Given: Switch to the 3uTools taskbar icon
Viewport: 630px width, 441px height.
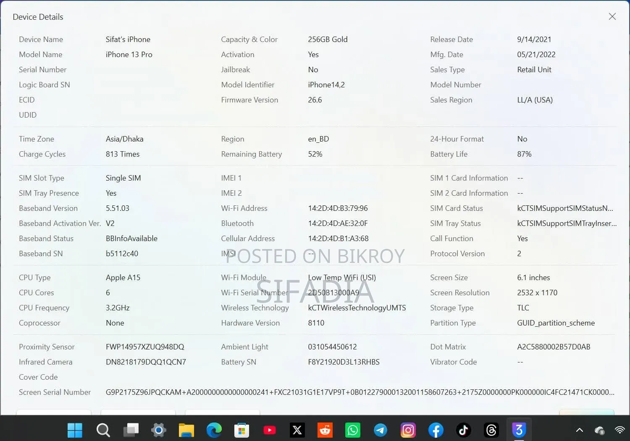Looking at the screenshot, I should [519, 430].
